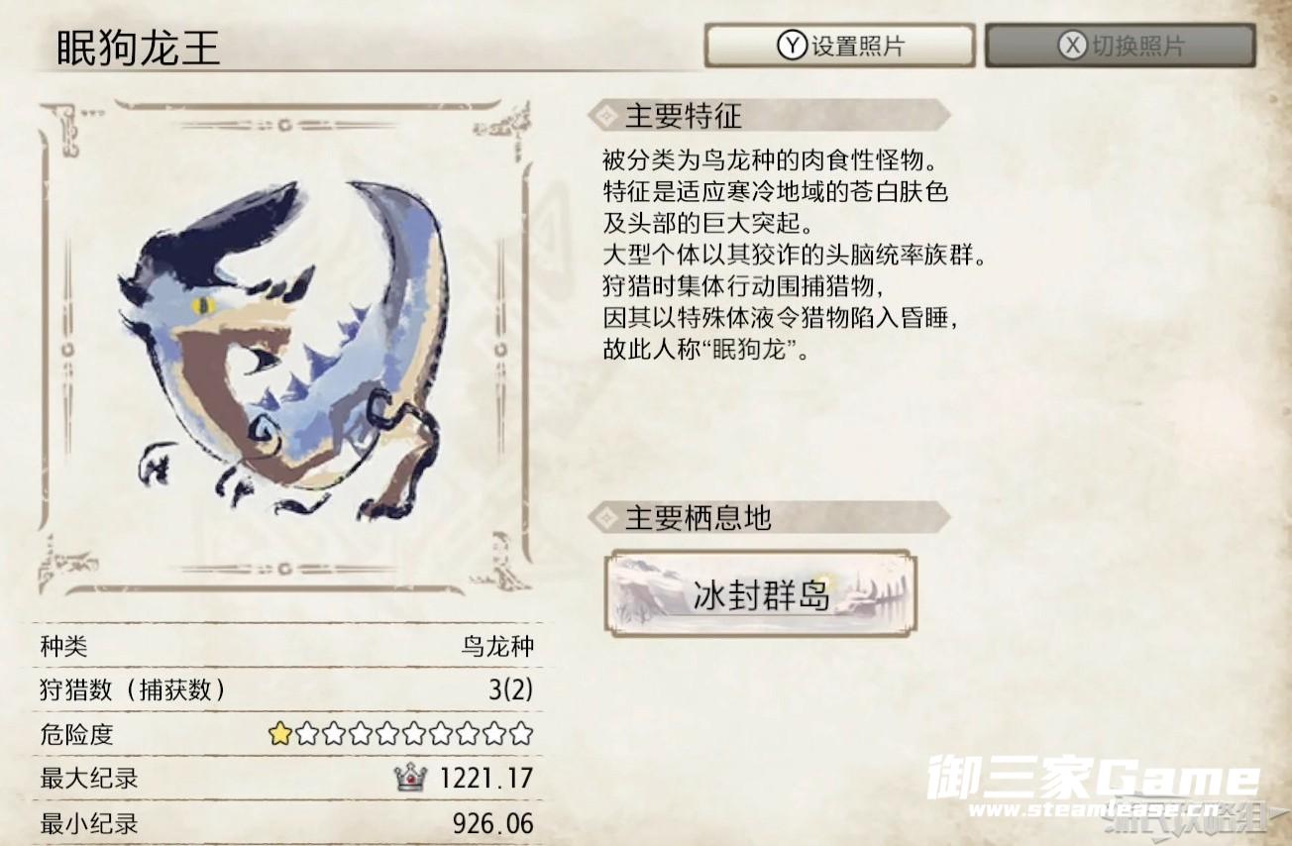Screen dimensions: 1292x846
Task: Click the X button icon
Action: pos(1072,46)
